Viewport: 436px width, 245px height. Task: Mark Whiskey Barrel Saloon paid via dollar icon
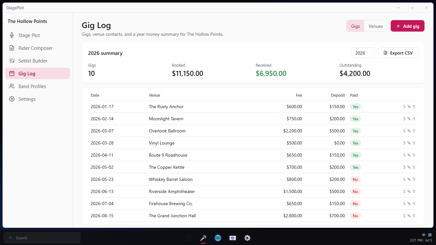404,179
